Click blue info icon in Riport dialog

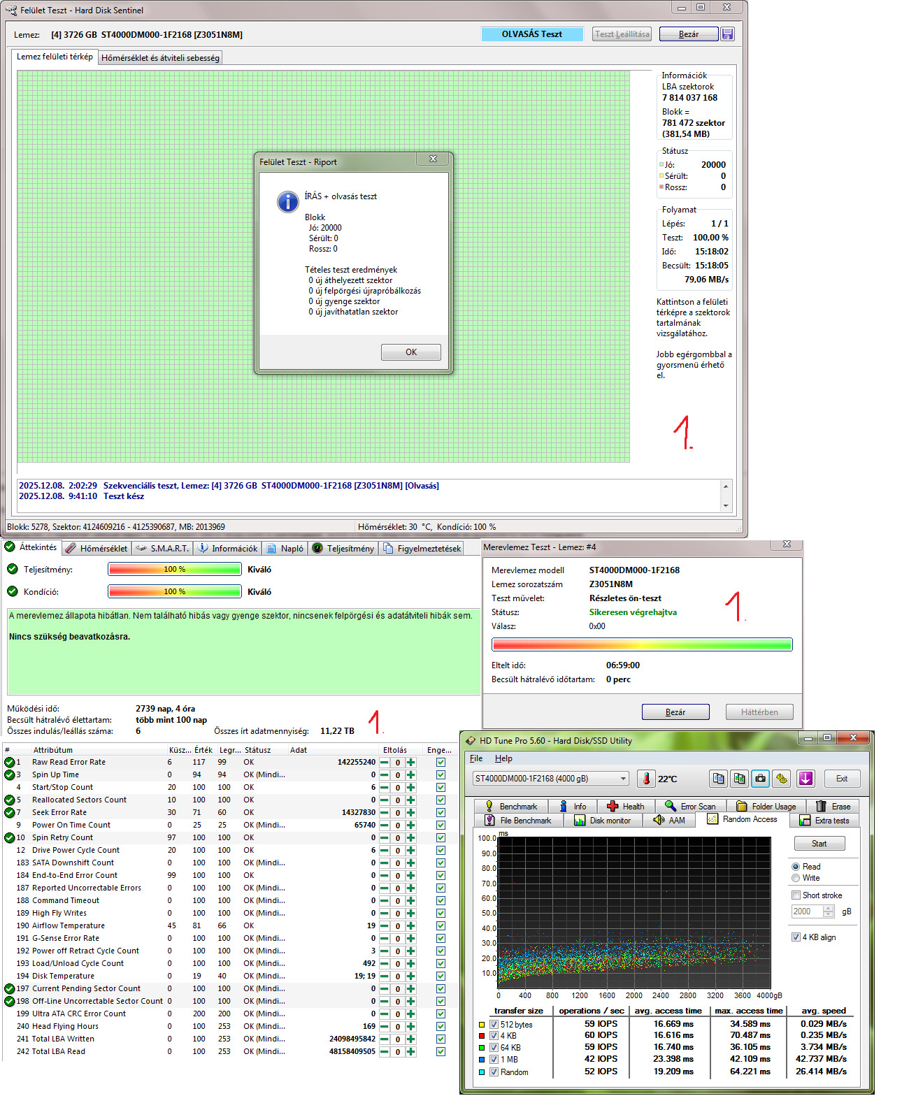[288, 202]
